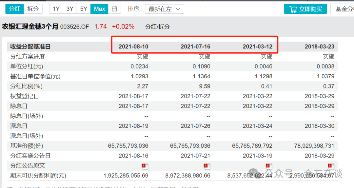Click the 权益登记日 row label
Viewport: 354px width, 188px height.
(24, 96)
